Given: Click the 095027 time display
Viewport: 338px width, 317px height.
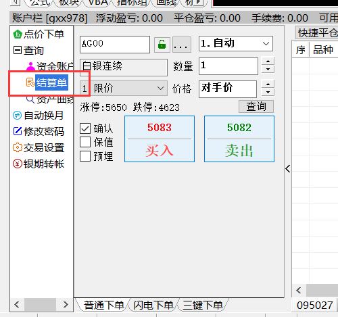Looking at the screenshot, I should point(314,306).
